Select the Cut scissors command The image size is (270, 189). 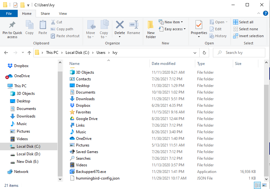click(57, 22)
